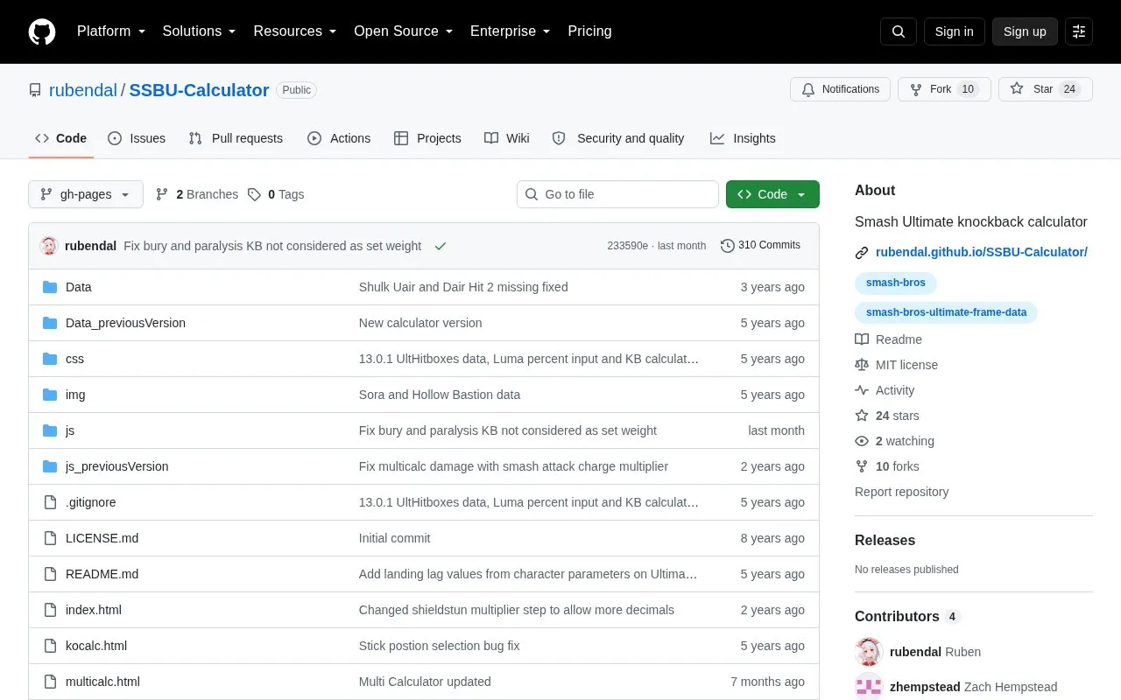The image size is (1121, 700).
Task: Click the .gitignore file icon
Action: pyautogui.click(x=50, y=502)
